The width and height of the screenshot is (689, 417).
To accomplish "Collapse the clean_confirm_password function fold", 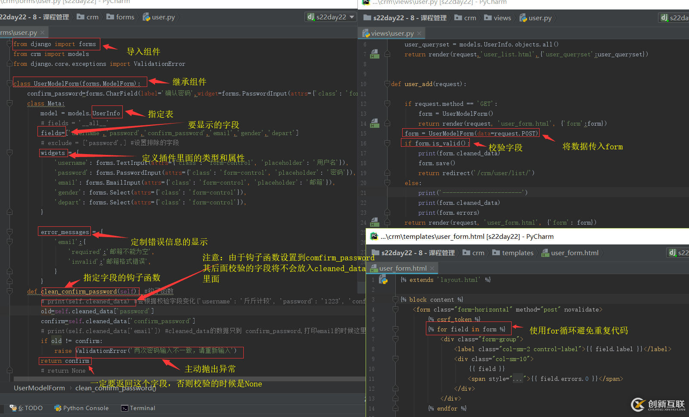I will (x=9, y=291).
